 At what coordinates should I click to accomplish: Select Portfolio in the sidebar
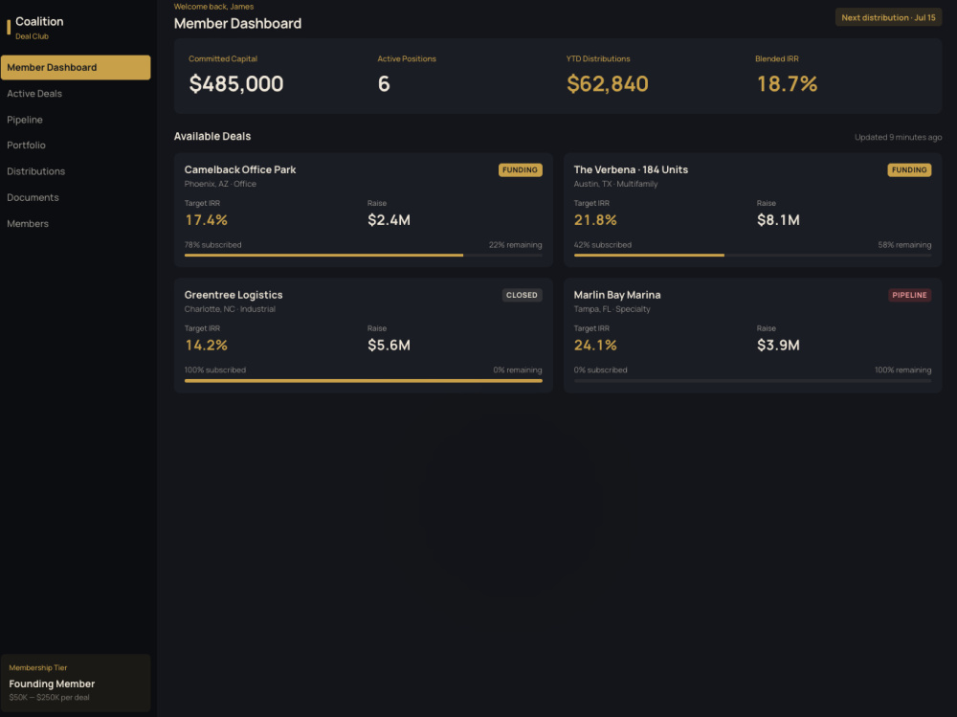coord(26,146)
